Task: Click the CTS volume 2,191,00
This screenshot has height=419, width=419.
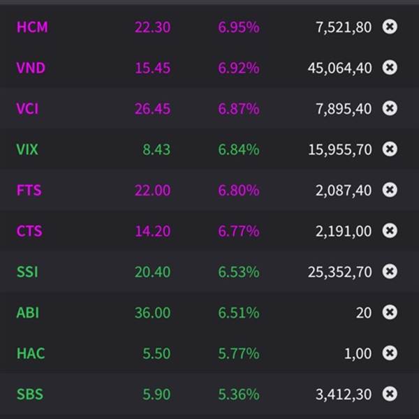Action: [x=344, y=231]
